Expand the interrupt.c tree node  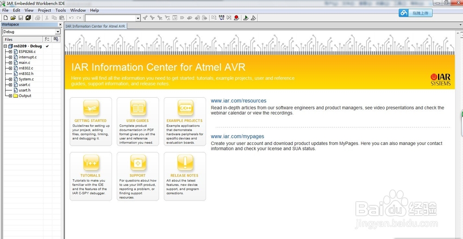coord(10,57)
